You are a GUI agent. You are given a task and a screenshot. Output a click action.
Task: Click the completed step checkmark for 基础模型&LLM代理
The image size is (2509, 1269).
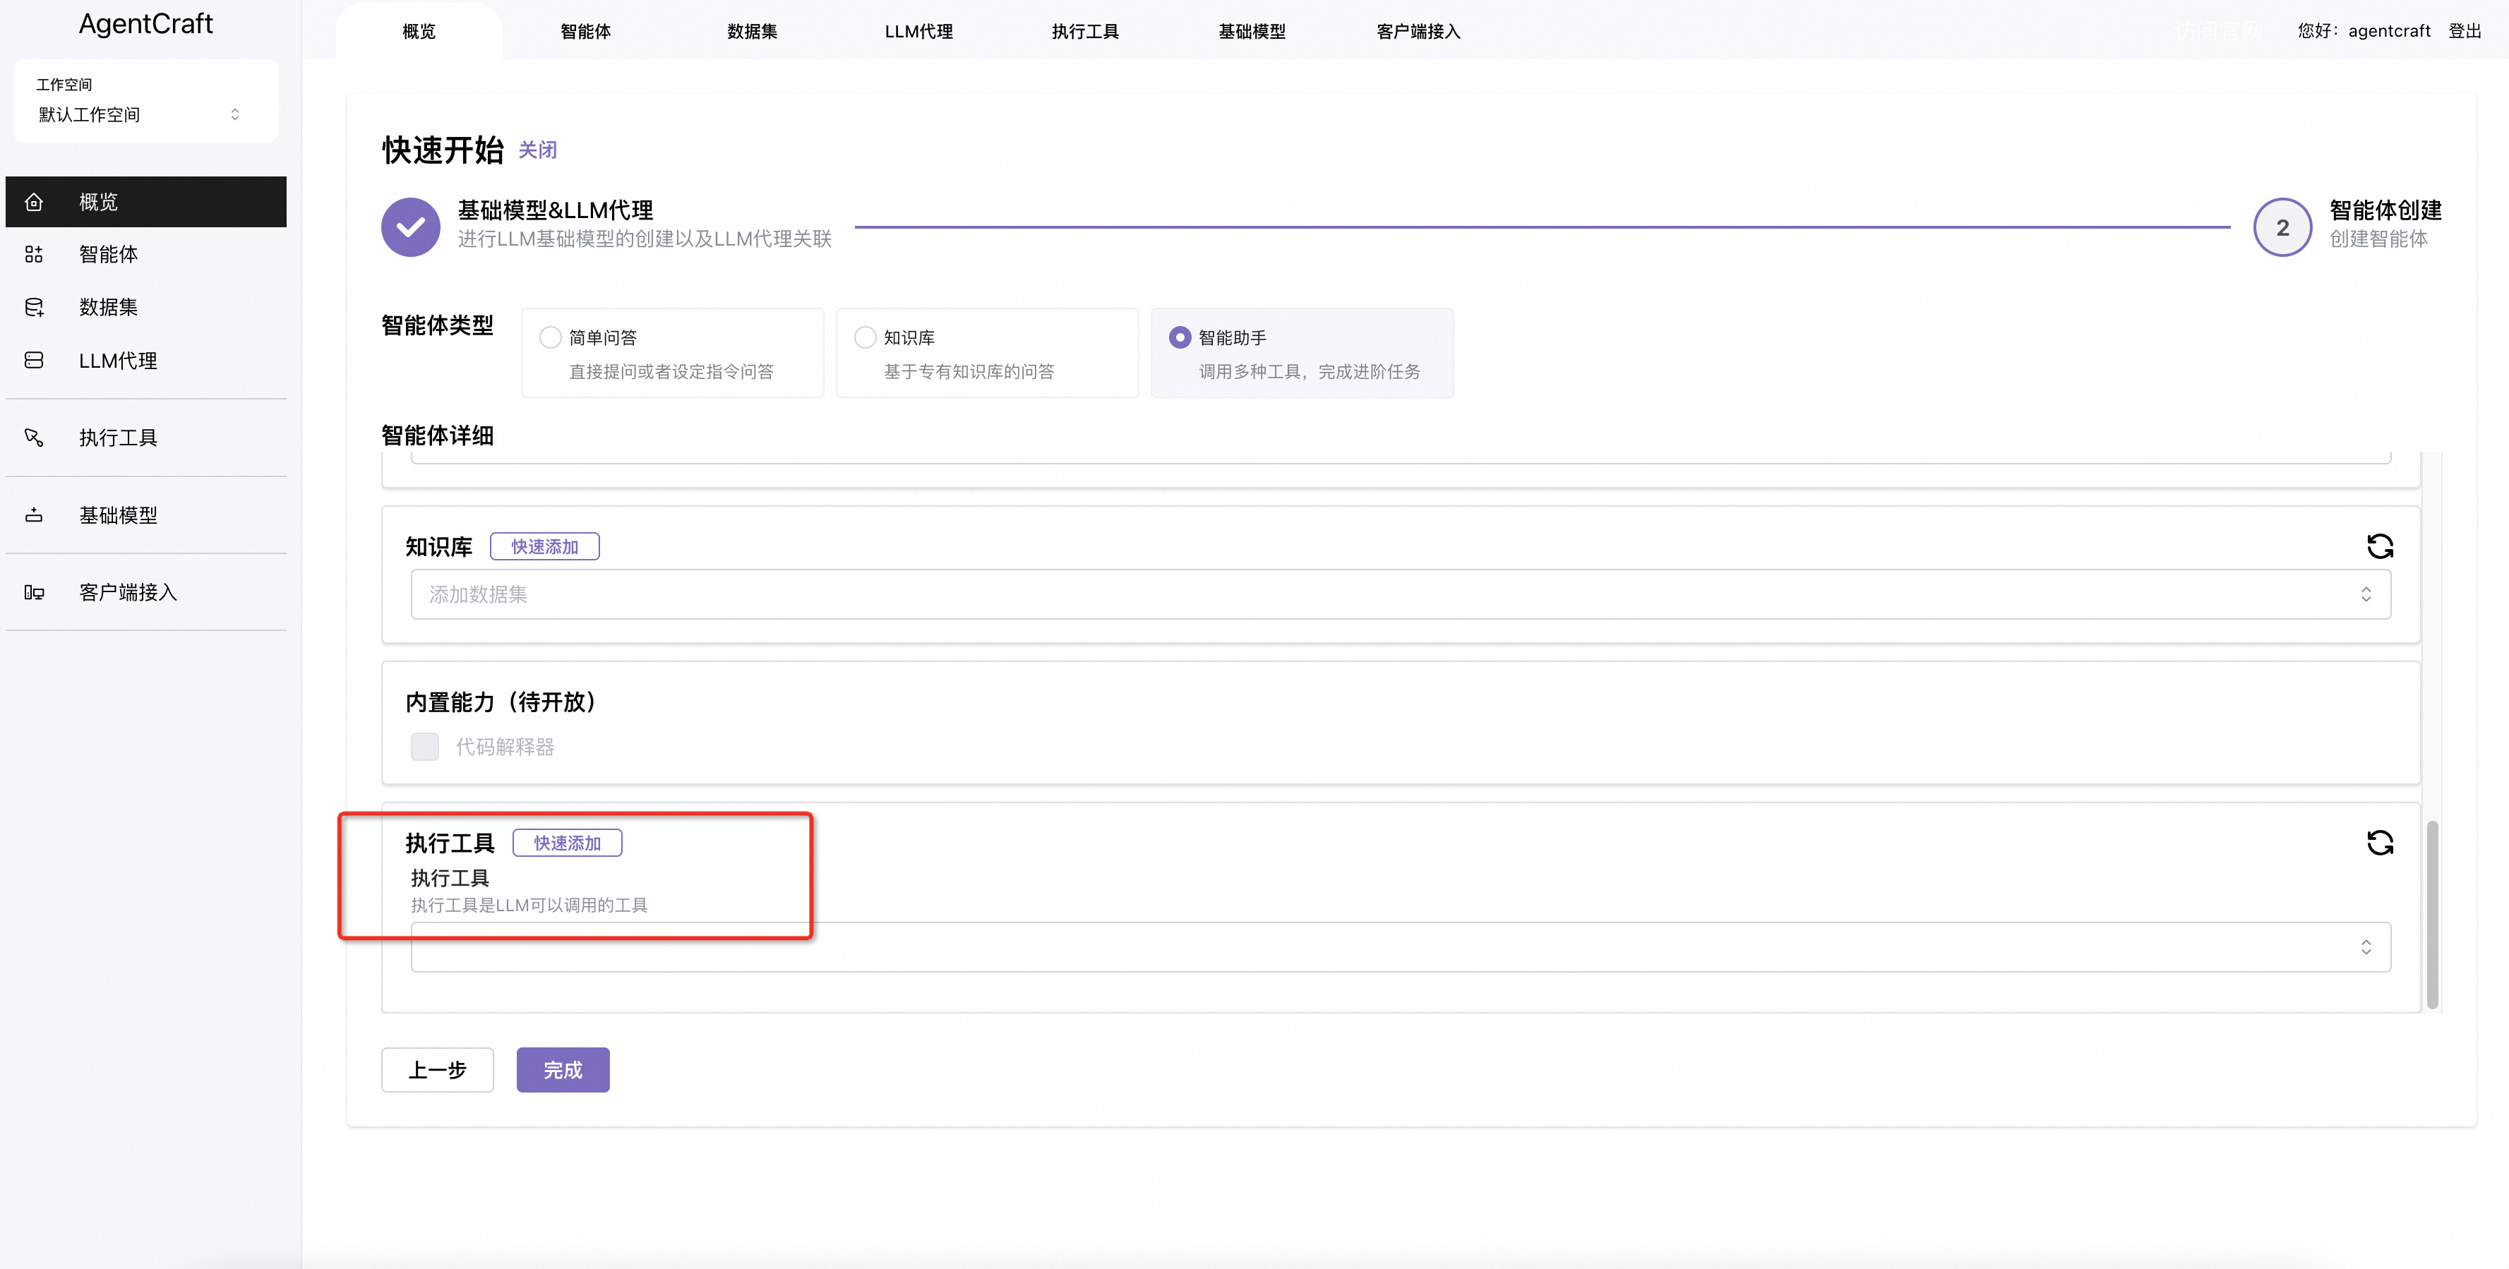(411, 227)
